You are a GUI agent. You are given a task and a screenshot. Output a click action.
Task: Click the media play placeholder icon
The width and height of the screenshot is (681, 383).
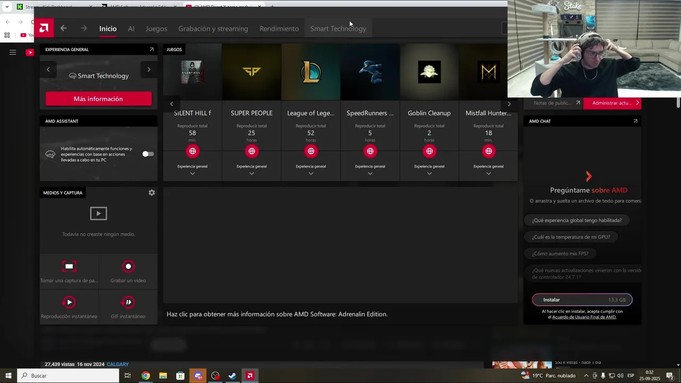[98, 213]
